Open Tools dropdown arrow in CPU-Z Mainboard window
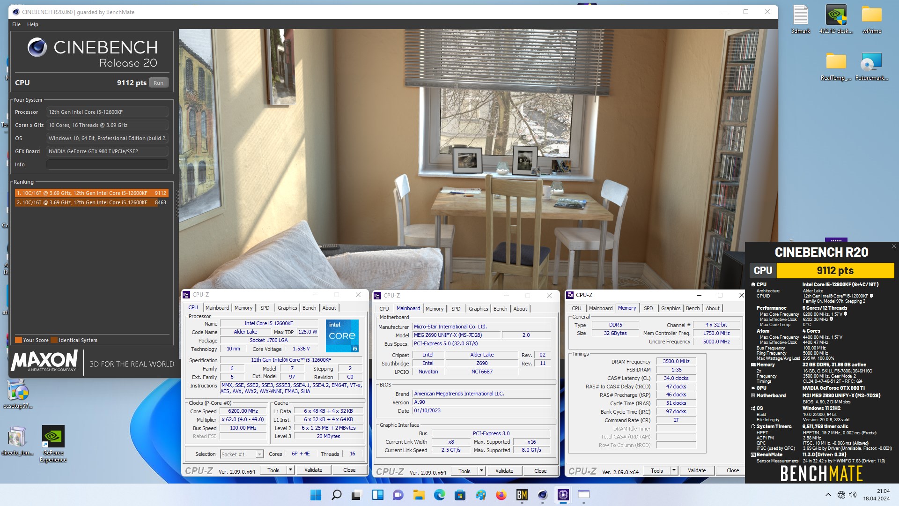The image size is (899, 506). click(481, 471)
